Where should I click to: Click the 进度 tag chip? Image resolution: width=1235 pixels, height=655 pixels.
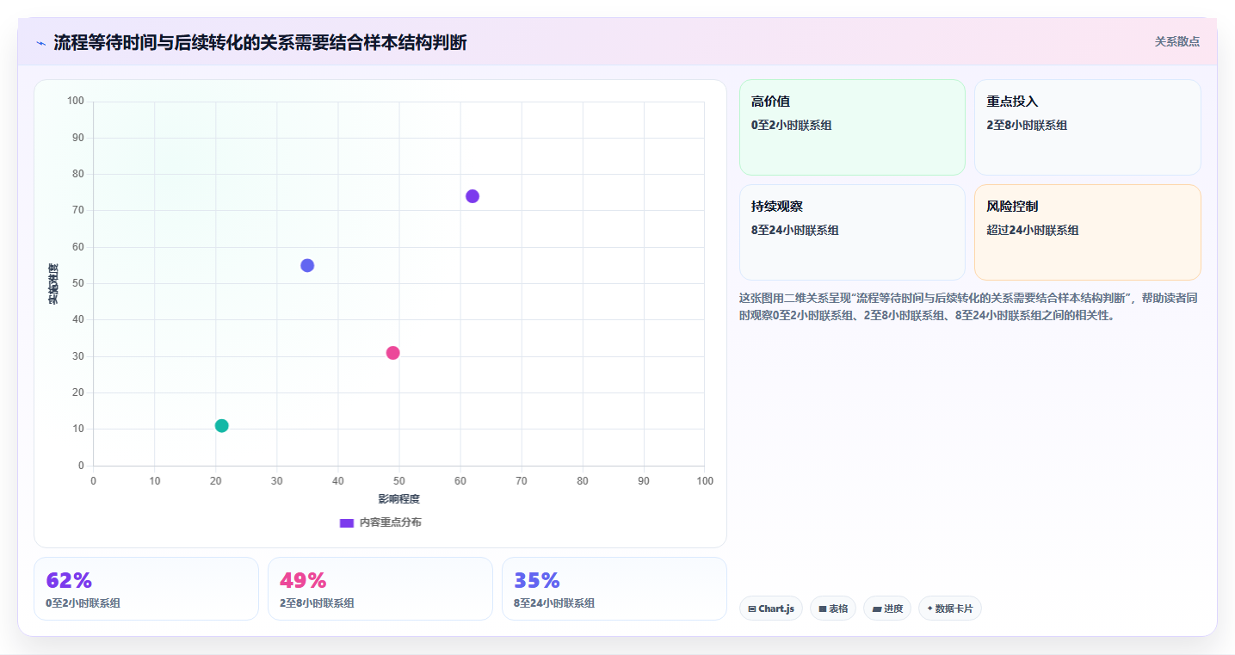[887, 609]
